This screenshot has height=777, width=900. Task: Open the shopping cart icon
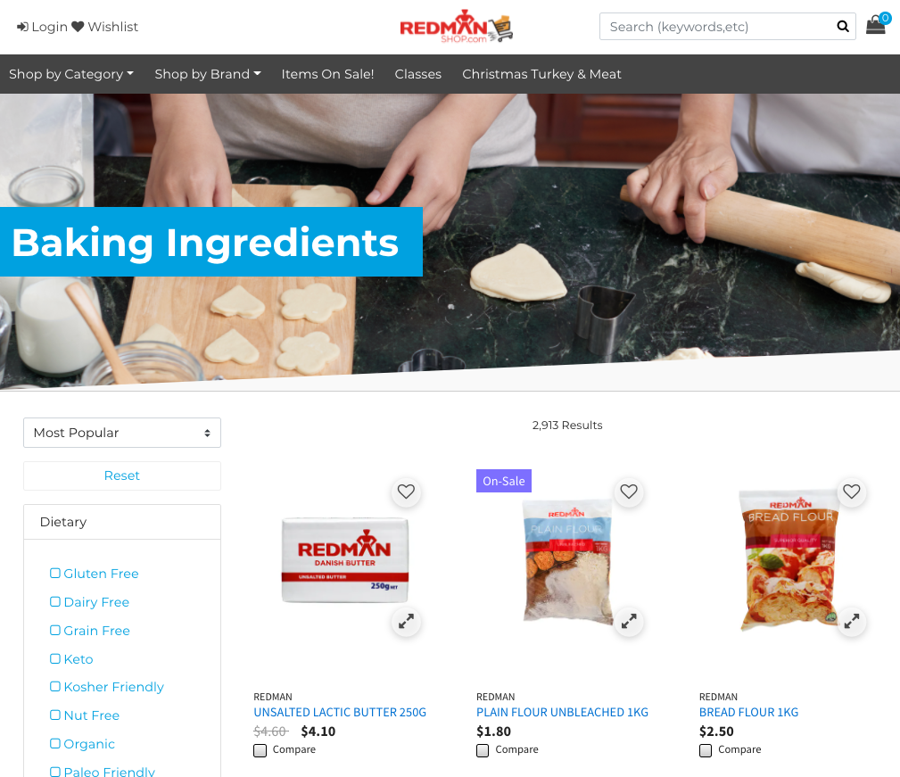coord(877,24)
